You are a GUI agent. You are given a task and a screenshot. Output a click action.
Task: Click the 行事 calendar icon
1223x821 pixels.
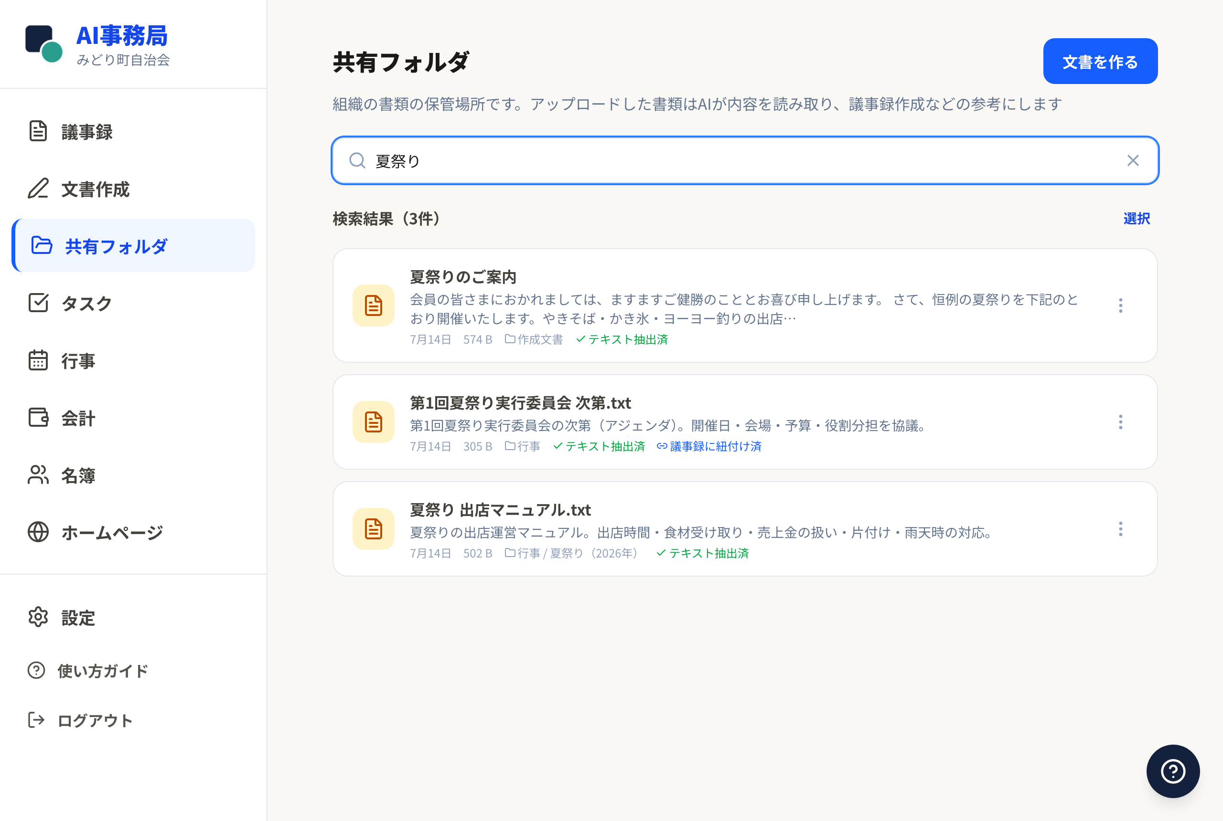coord(38,360)
